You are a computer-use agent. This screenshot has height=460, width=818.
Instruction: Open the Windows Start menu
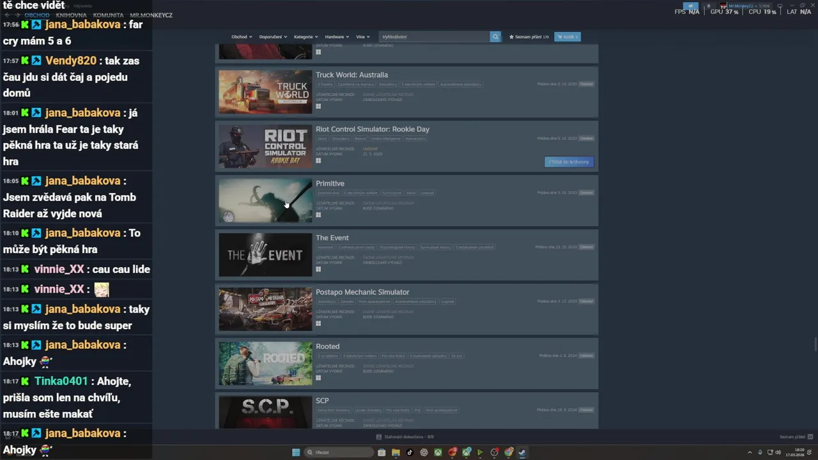(296, 452)
